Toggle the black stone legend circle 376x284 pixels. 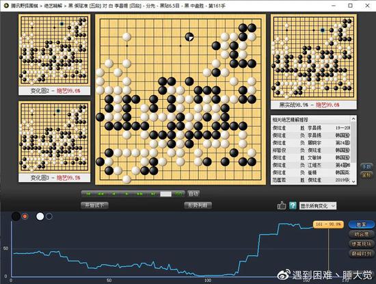click(x=16, y=216)
